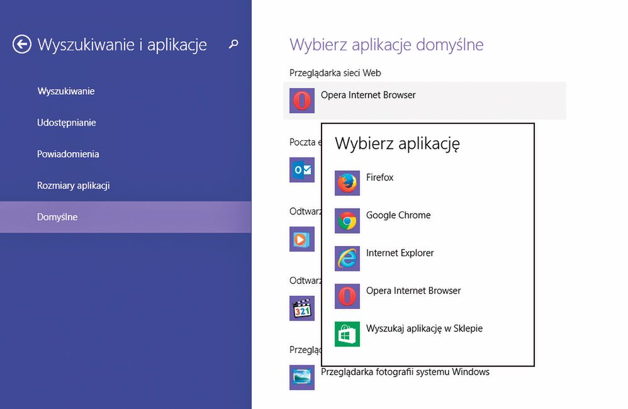Viewport: 628px width, 409px height.
Task: Click the Przeglądarka sieci Web label
Action: pyautogui.click(x=335, y=73)
